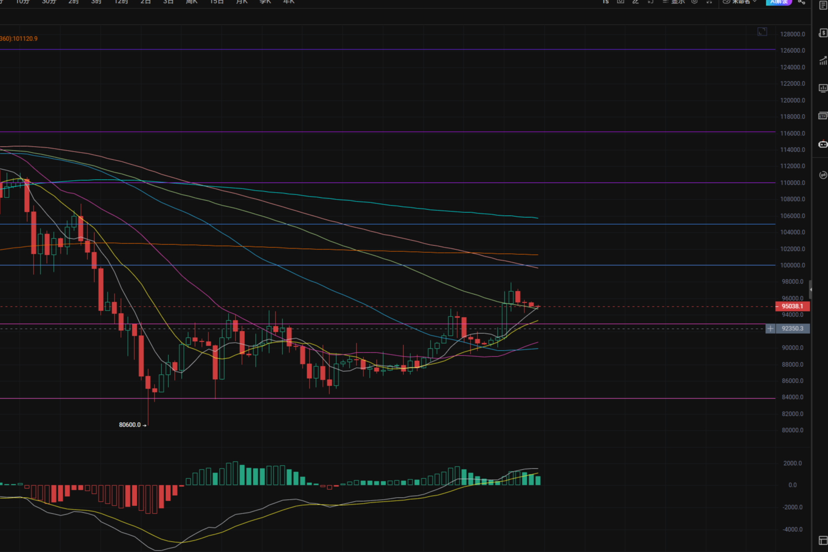Expand chart using corner-brackets icon
The image size is (828, 552).
[762, 32]
